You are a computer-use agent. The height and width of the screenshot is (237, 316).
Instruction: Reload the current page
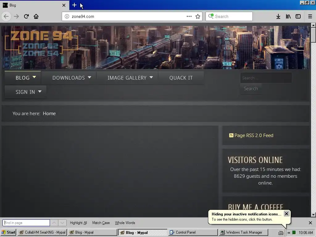26,16
